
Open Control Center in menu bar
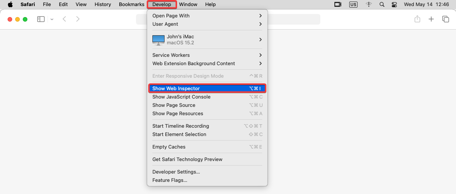[394, 5]
